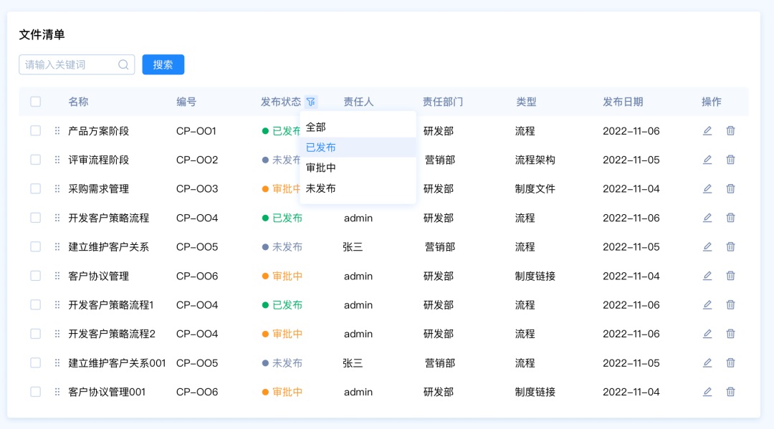Toggle the 发布状态 filter dropdown icon

tap(310, 102)
